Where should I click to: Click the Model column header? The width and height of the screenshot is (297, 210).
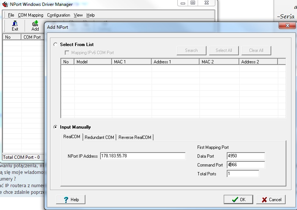pos(93,62)
